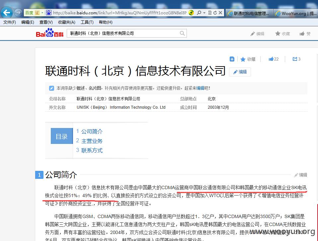Viewport: 318px width, 241px height.
Task: Click the green plus add-on icon in address bar
Action: 191,13
